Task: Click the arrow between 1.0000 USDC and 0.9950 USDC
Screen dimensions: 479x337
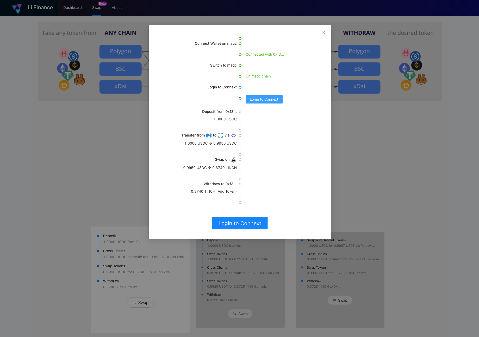Action: pyautogui.click(x=210, y=143)
